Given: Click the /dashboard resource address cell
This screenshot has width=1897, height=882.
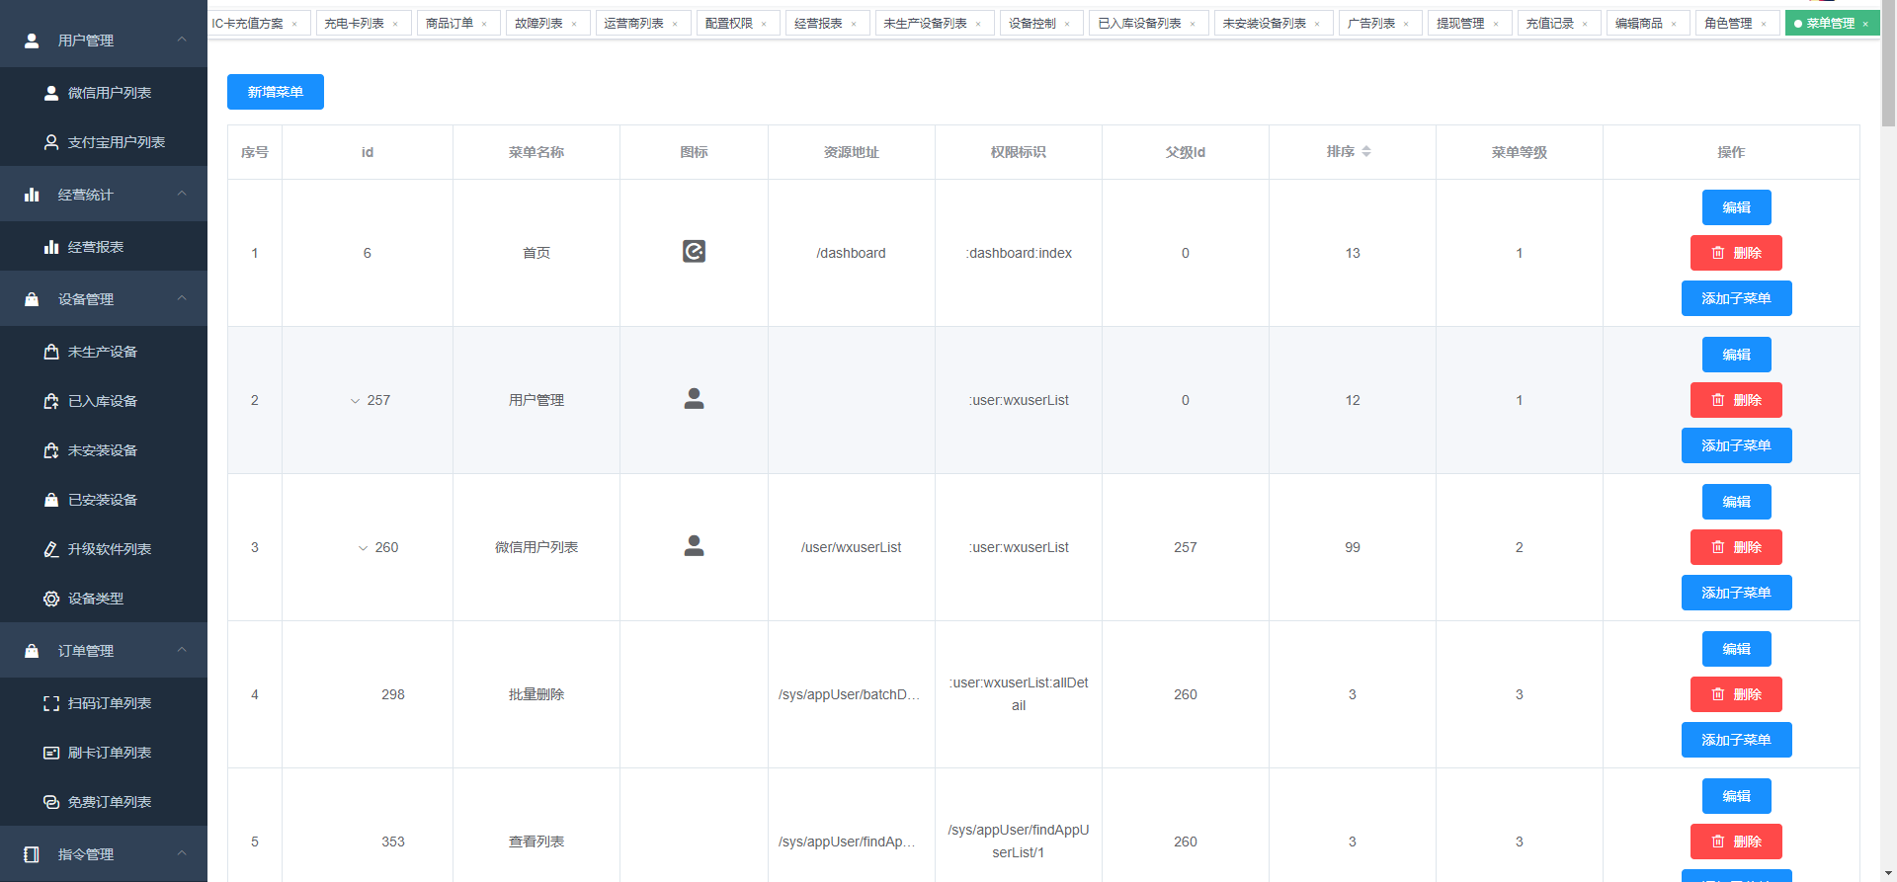Looking at the screenshot, I should point(852,253).
